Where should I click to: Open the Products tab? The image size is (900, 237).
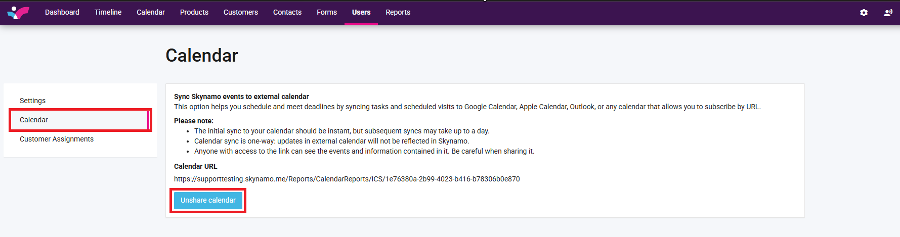click(x=194, y=12)
